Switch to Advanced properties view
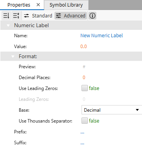 (x=71, y=16)
